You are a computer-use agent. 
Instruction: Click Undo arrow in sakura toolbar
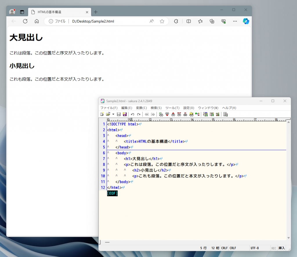pyautogui.click(x=133, y=114)
